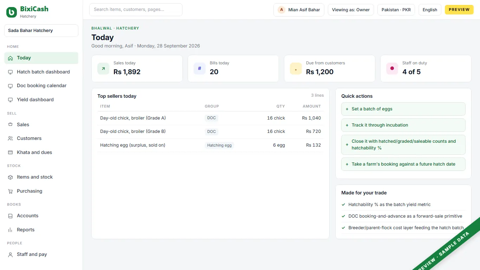
Task: Click Close it with hatched/graded/saleable counts action
Action: [403, 144]
